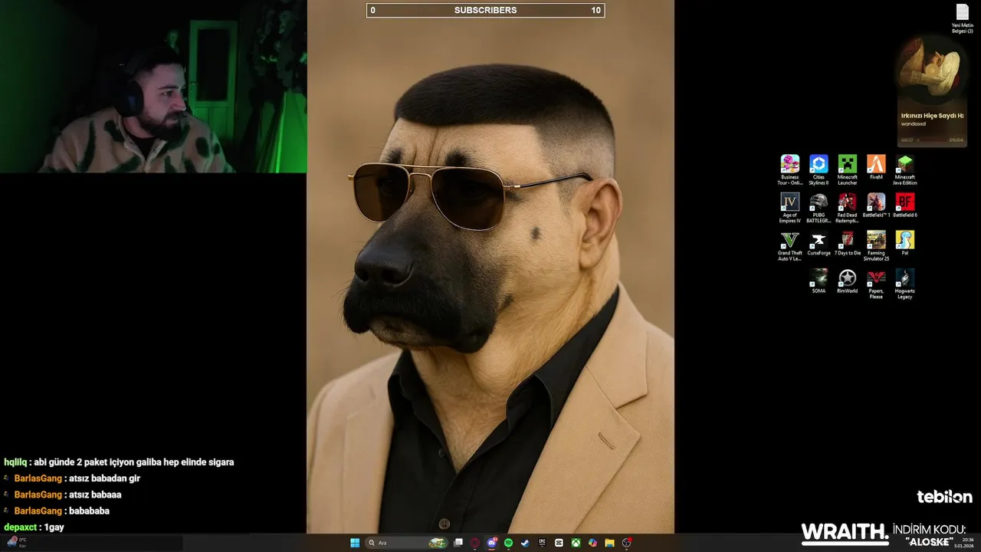Screen dimensions: 981x552
Task: Click chat message "atsız babadan gir"
Action: pos(104,478)
